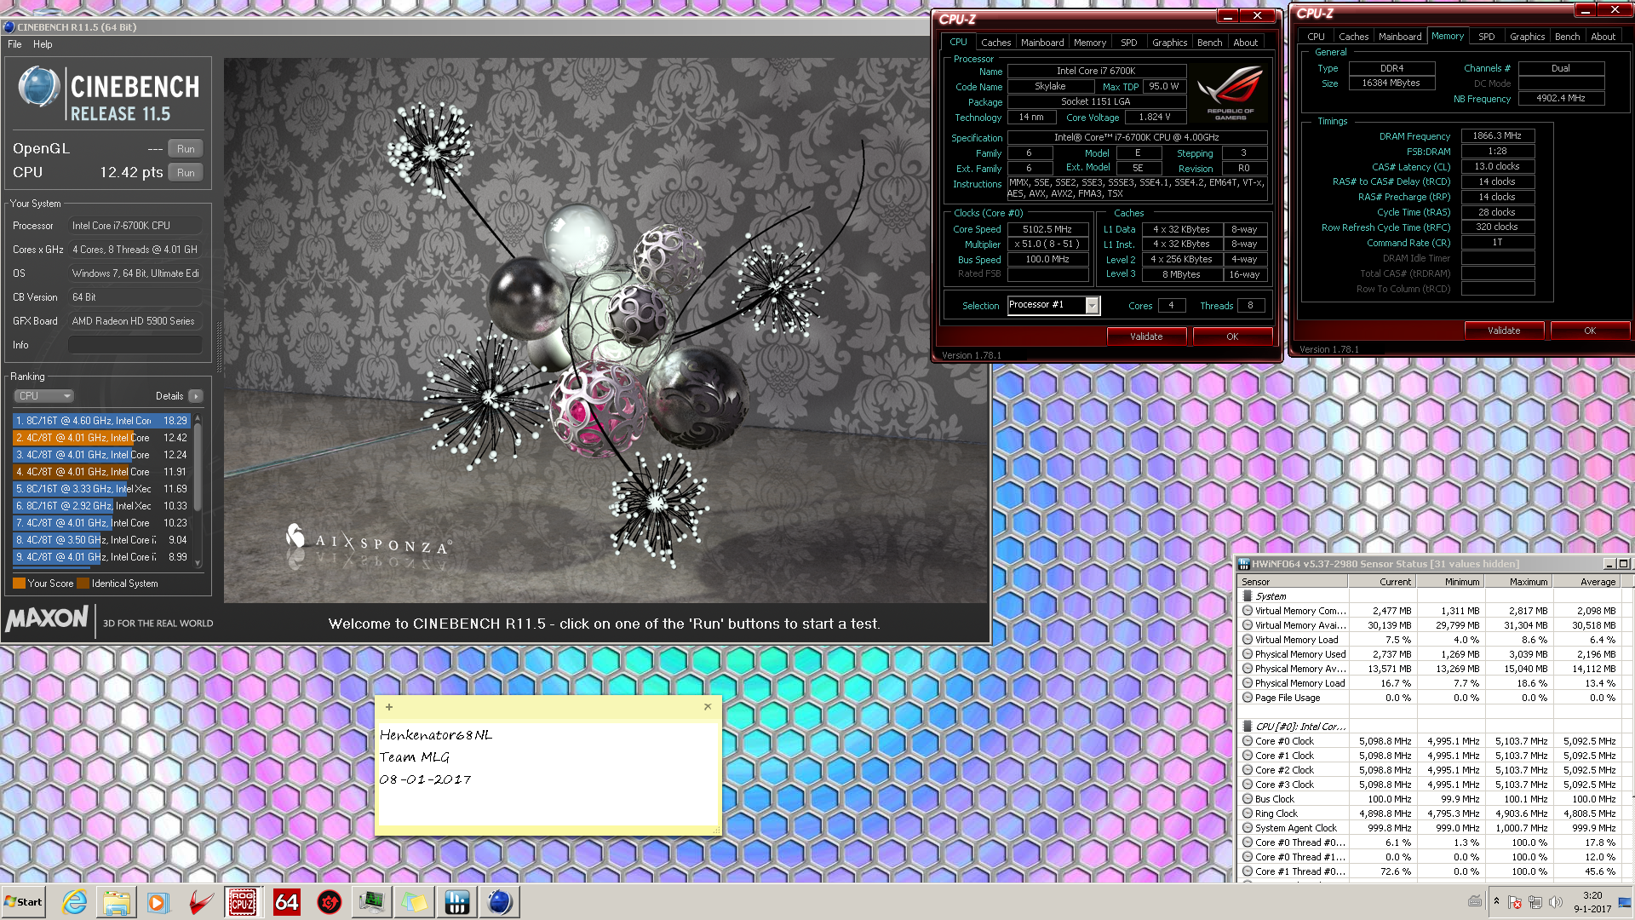Image resolution: width=1635 pixels, height=920 pixels.
Task: Click the Identical System legend swatch
Action: point(83,584)
